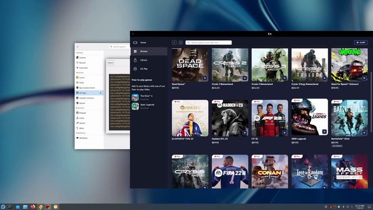Image resolution: width=373 pixels, height=210 pixels.
Task: Click the Dead Space title text
Action: pyautogui.click(x=179, y=84)
